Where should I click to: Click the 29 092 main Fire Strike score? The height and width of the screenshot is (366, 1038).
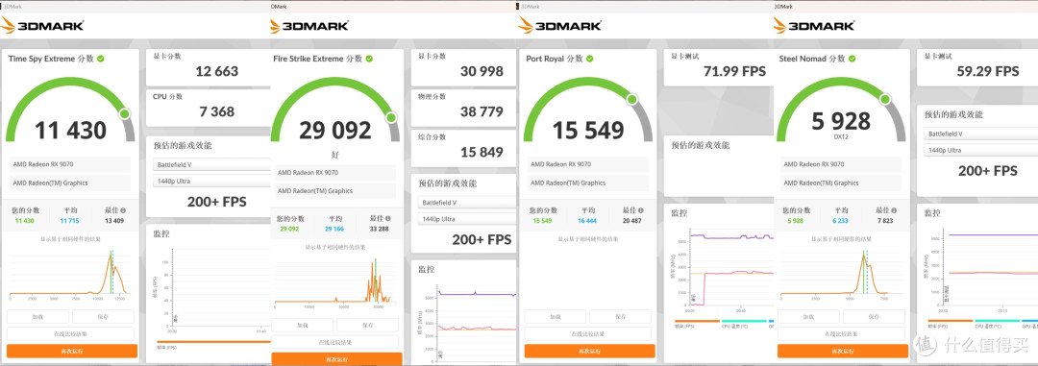(x=335, y=131)
